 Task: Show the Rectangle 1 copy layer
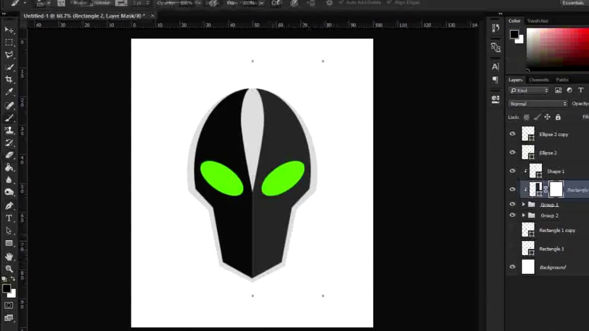point(513,230)
